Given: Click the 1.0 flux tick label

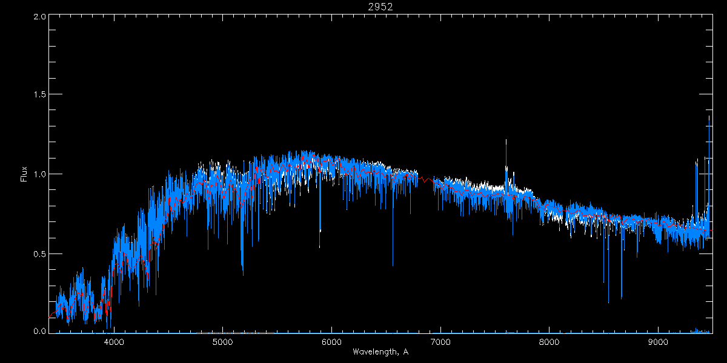Looking at the screenshot, I should pos(39,174).
